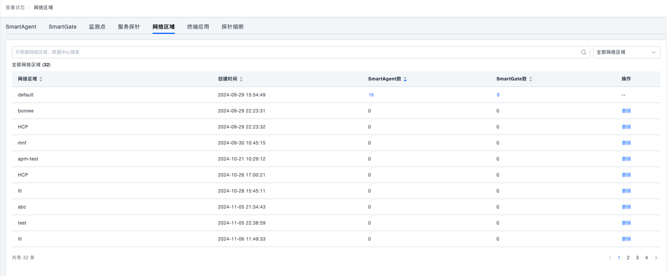Sort by SmartGate数 column
Image resolution: width=667 pixels, height=276 pixels.
click(x=530, y=79)
